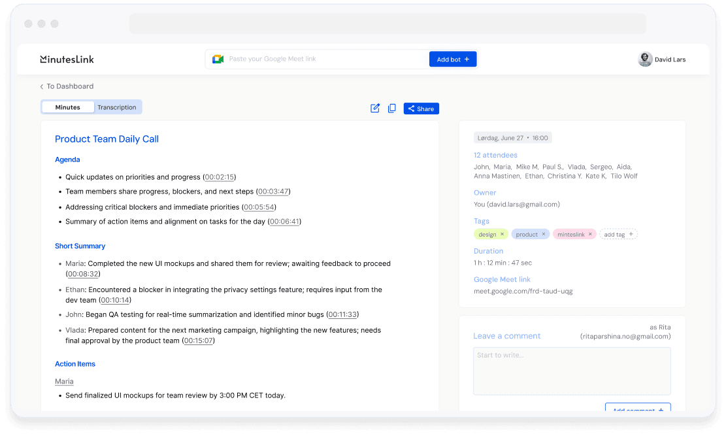Image resolution: width=726 pixels, height=434 pixels.
Task: Remove the design tag
Action: (503, 234)
